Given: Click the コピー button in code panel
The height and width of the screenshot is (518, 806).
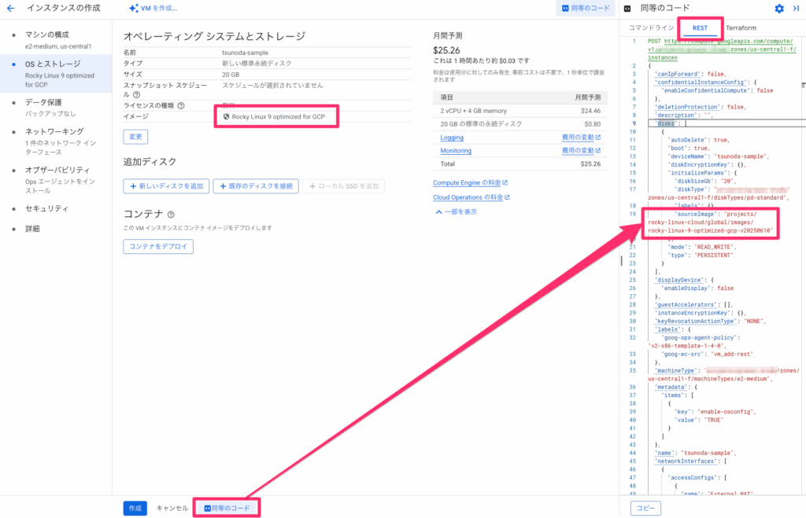Looking at the screenshot, I should (x=645, y=509).
